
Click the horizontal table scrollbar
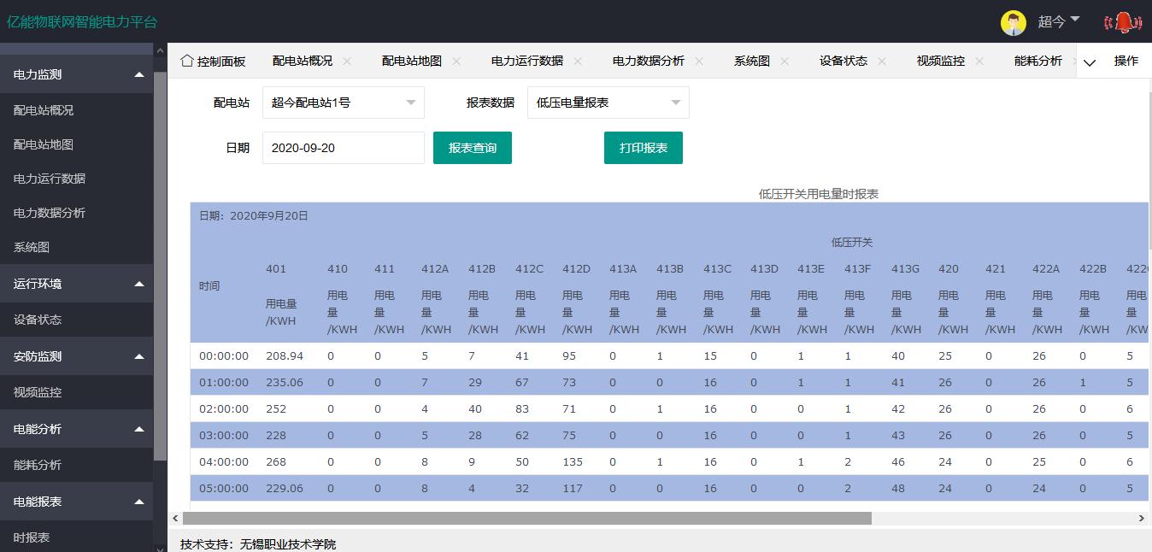point(526,518)
